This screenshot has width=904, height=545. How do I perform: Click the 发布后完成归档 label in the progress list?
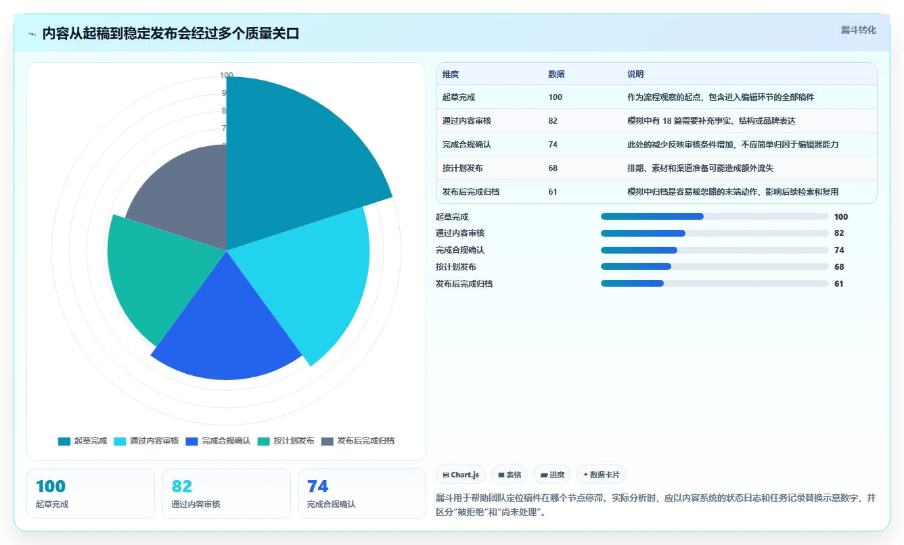(464, 284)
